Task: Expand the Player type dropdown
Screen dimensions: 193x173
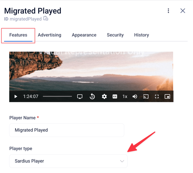Action: [x=68, y=161]
